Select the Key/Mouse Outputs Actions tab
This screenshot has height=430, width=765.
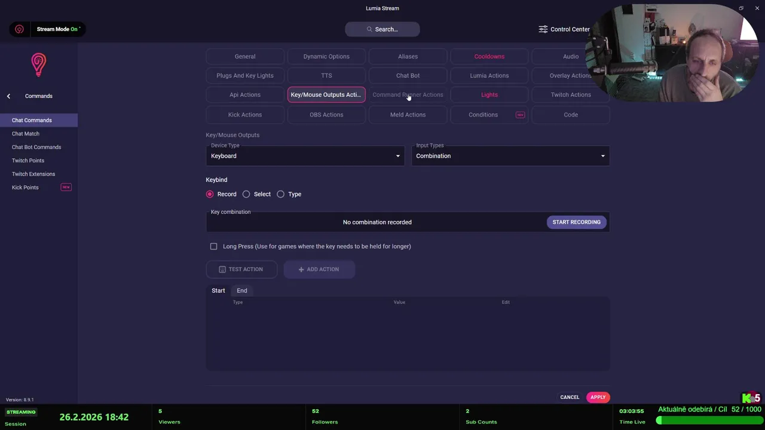[x=326, y=95]
